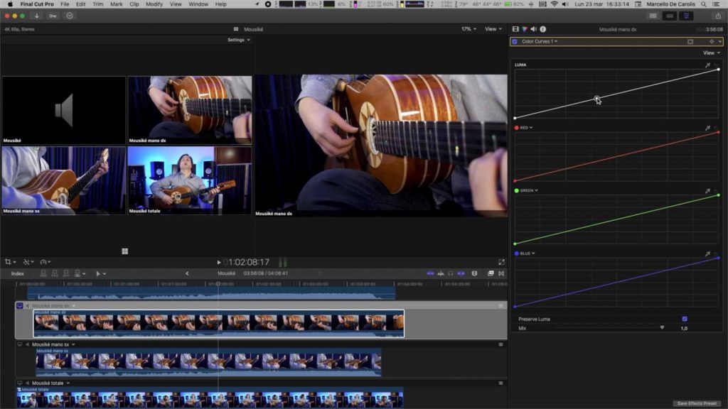Switch angle using grid icon below angles
The image size is (728, 409).
coord(125,251)
